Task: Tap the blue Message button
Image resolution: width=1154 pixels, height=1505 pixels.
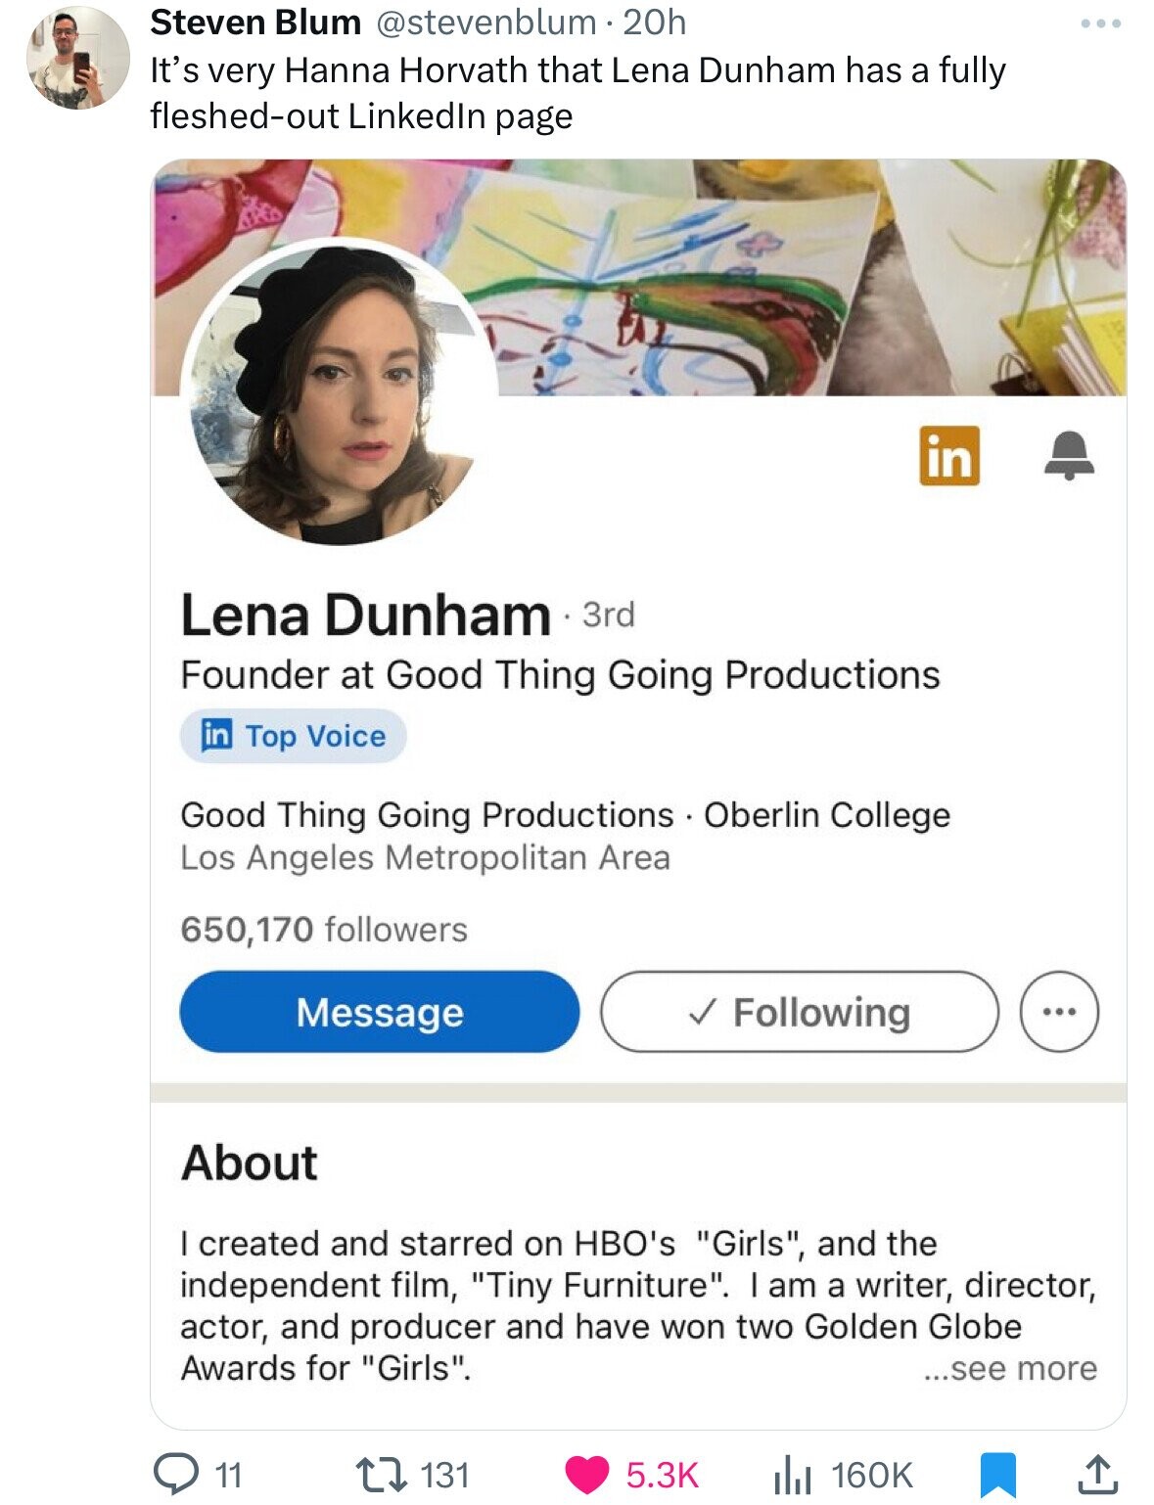Action: (380, 1012)
